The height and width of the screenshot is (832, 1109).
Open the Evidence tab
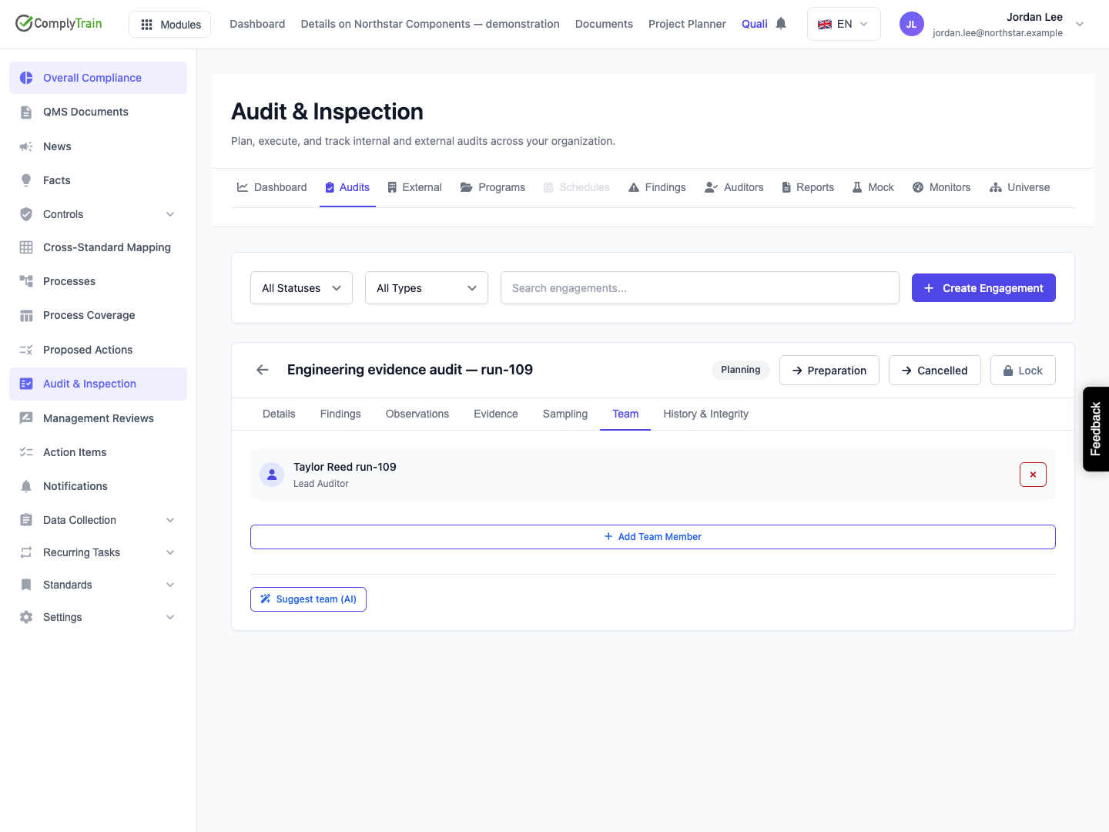(x=496, y=414)
